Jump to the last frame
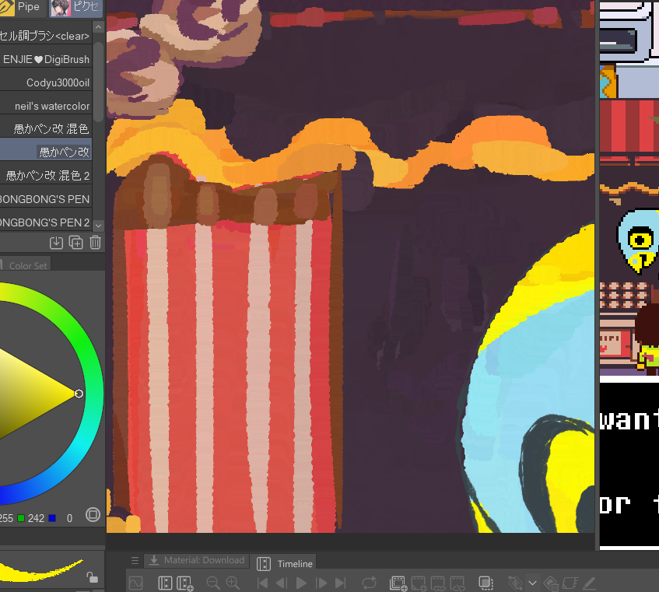 click(x=340, y=583)
